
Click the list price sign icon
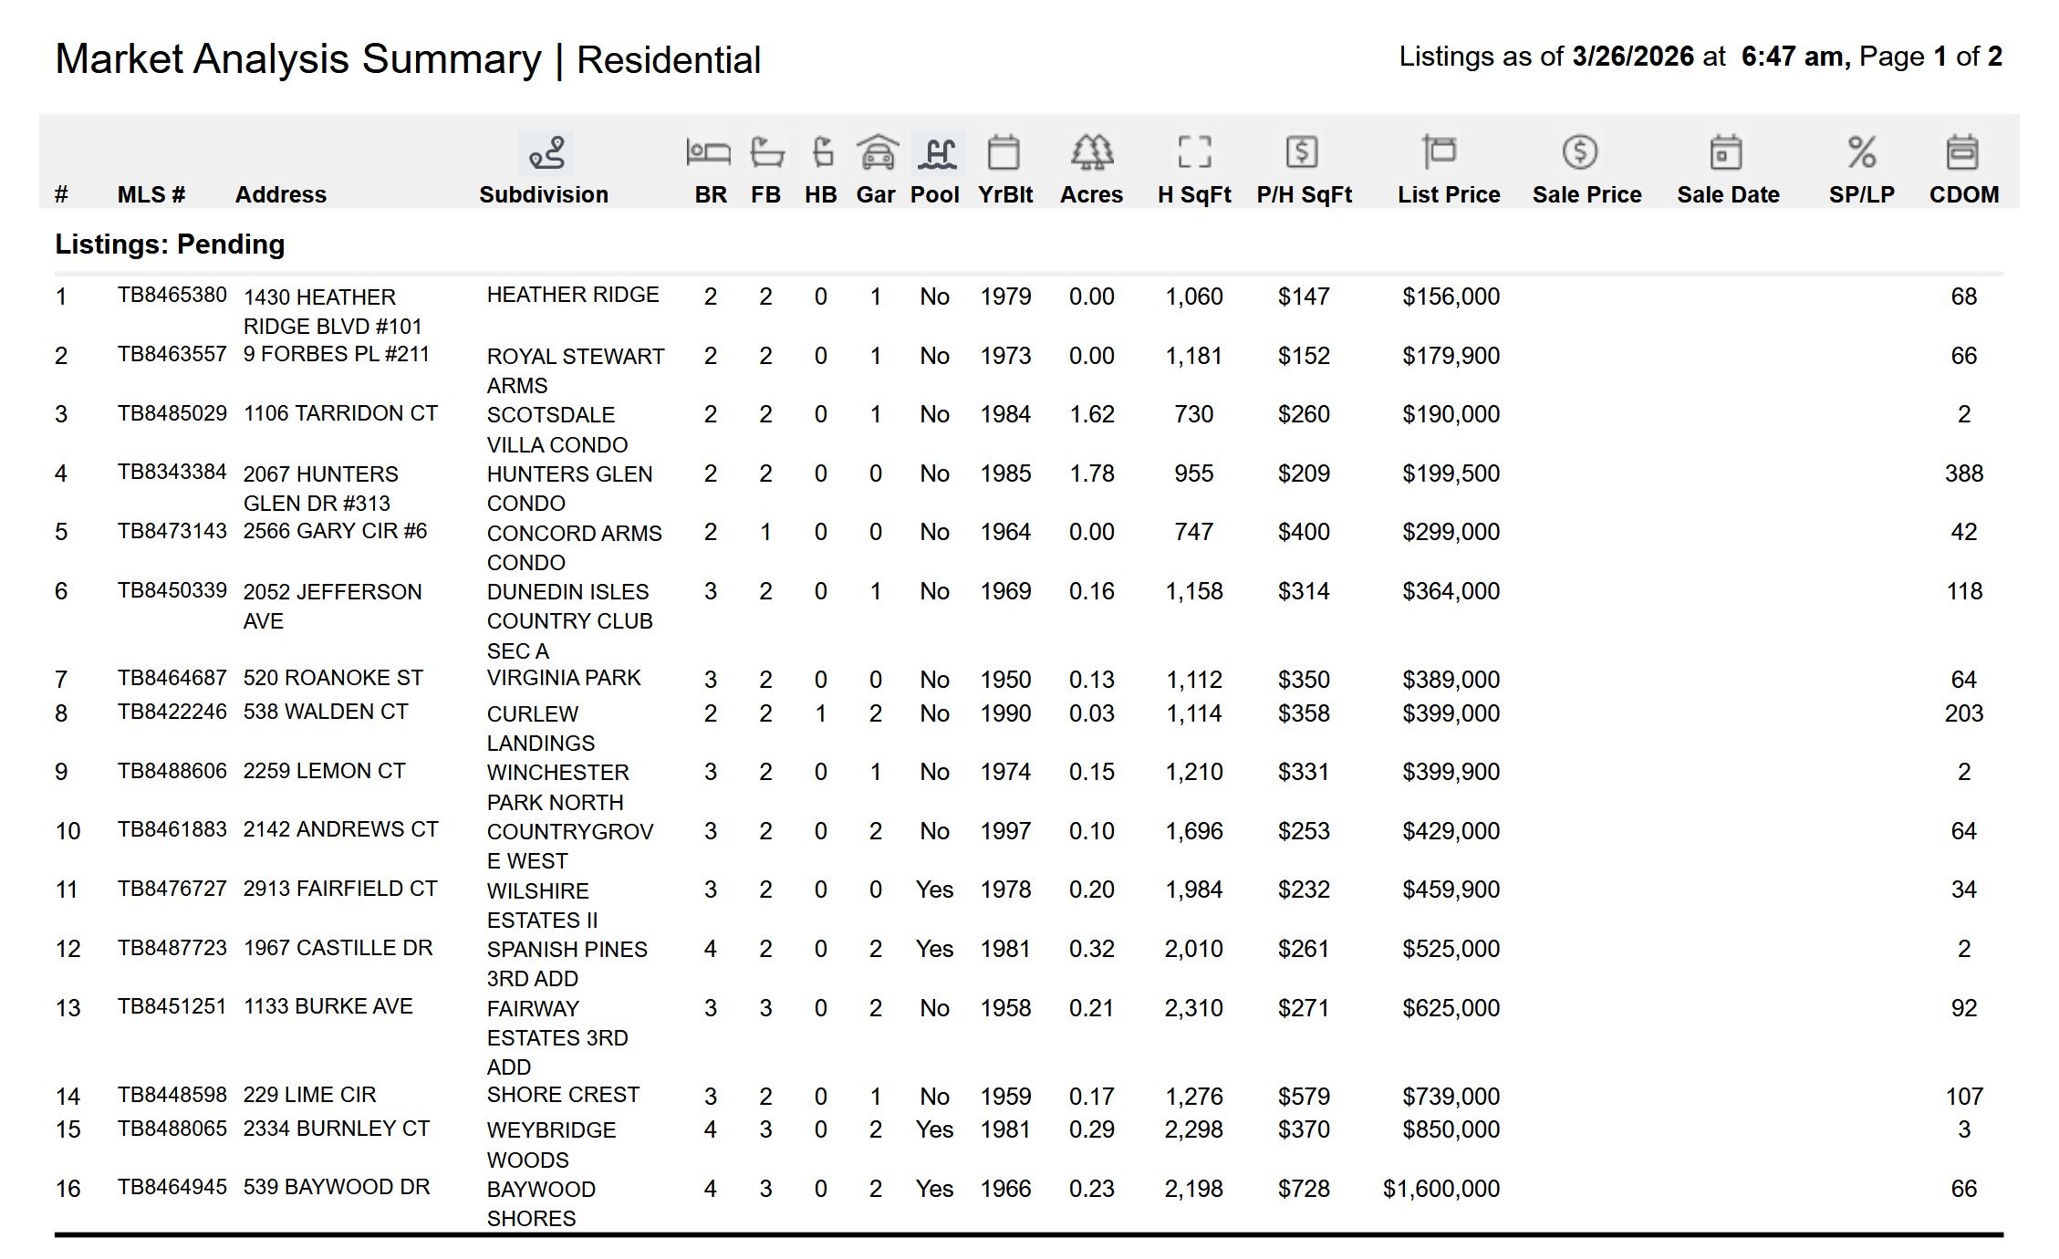pyautogui.click(x=1439, y=152)
